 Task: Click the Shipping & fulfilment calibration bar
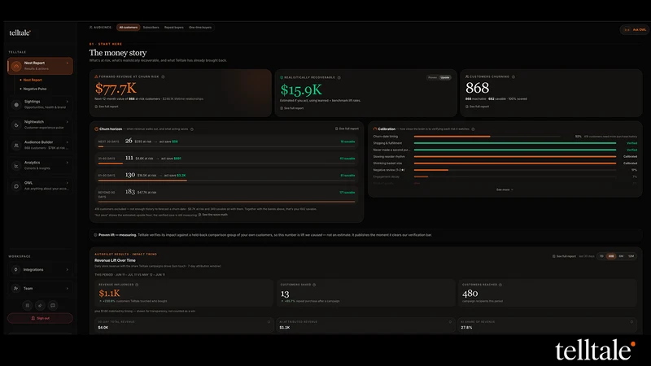[515, 143]
